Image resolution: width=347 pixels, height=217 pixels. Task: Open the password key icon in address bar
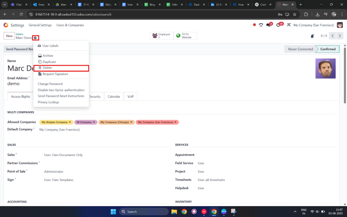point(280,14)
